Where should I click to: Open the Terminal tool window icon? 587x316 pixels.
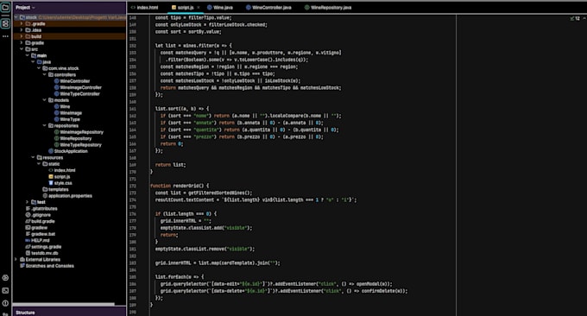[5, 291]
